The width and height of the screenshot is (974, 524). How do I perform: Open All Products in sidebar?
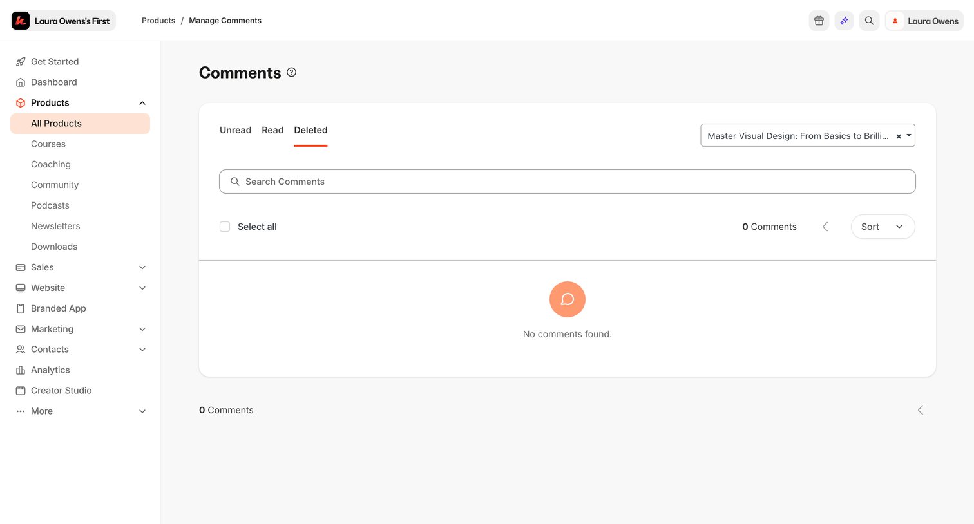click(80, 124)
